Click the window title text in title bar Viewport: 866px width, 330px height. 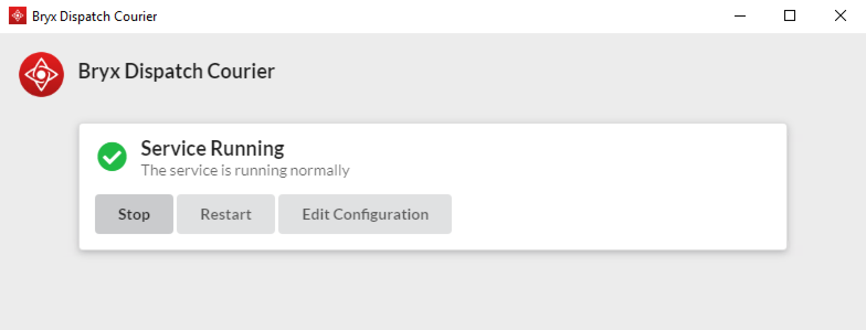(x=94, y=17)
